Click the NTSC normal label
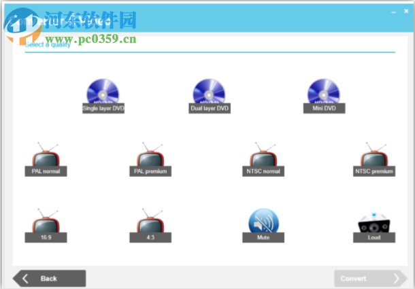415x289 pixels. pyautogui.click(x=263, y=171)
